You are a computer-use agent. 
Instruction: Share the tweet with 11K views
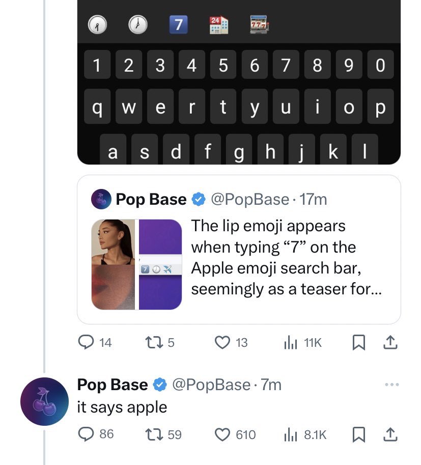(390, 342)
